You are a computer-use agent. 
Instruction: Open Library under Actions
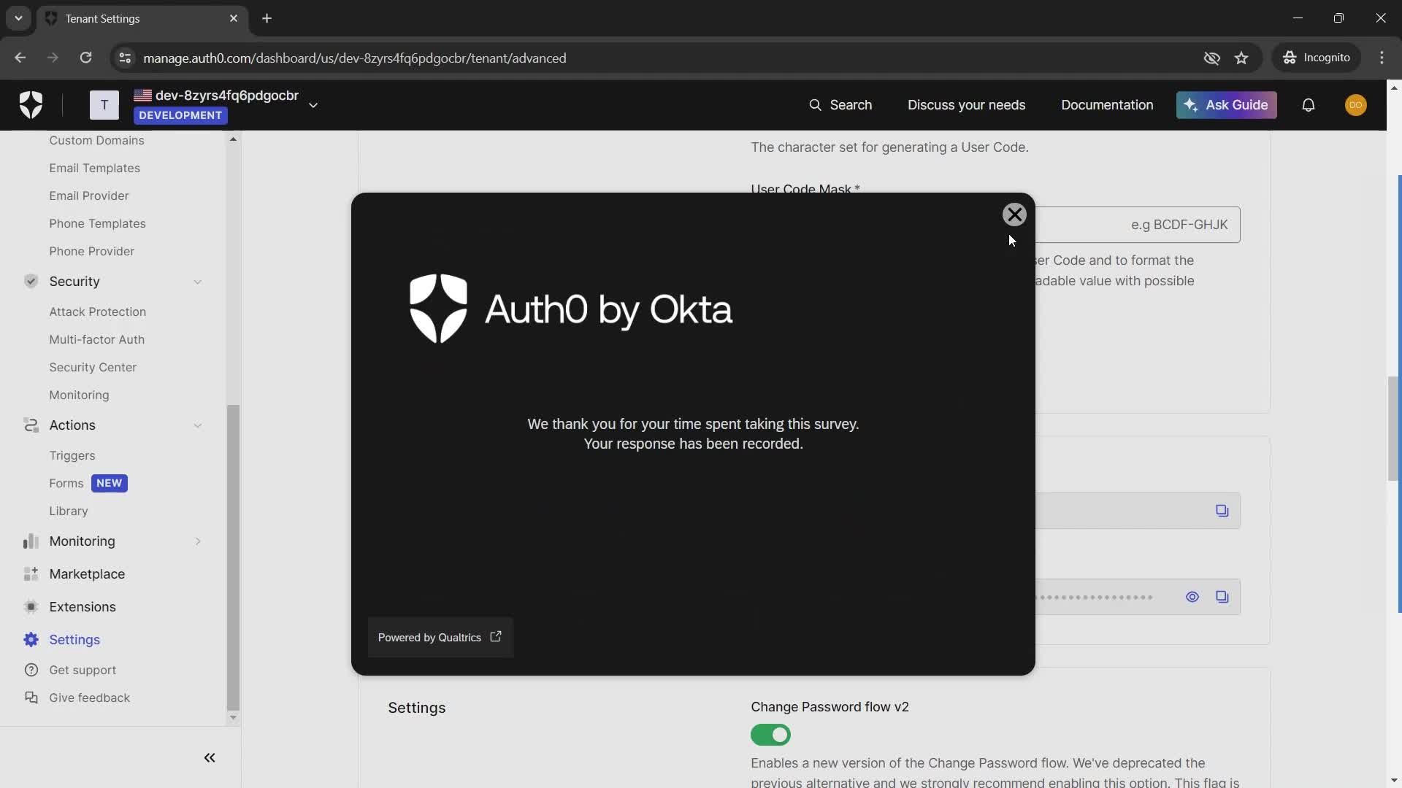68,511
